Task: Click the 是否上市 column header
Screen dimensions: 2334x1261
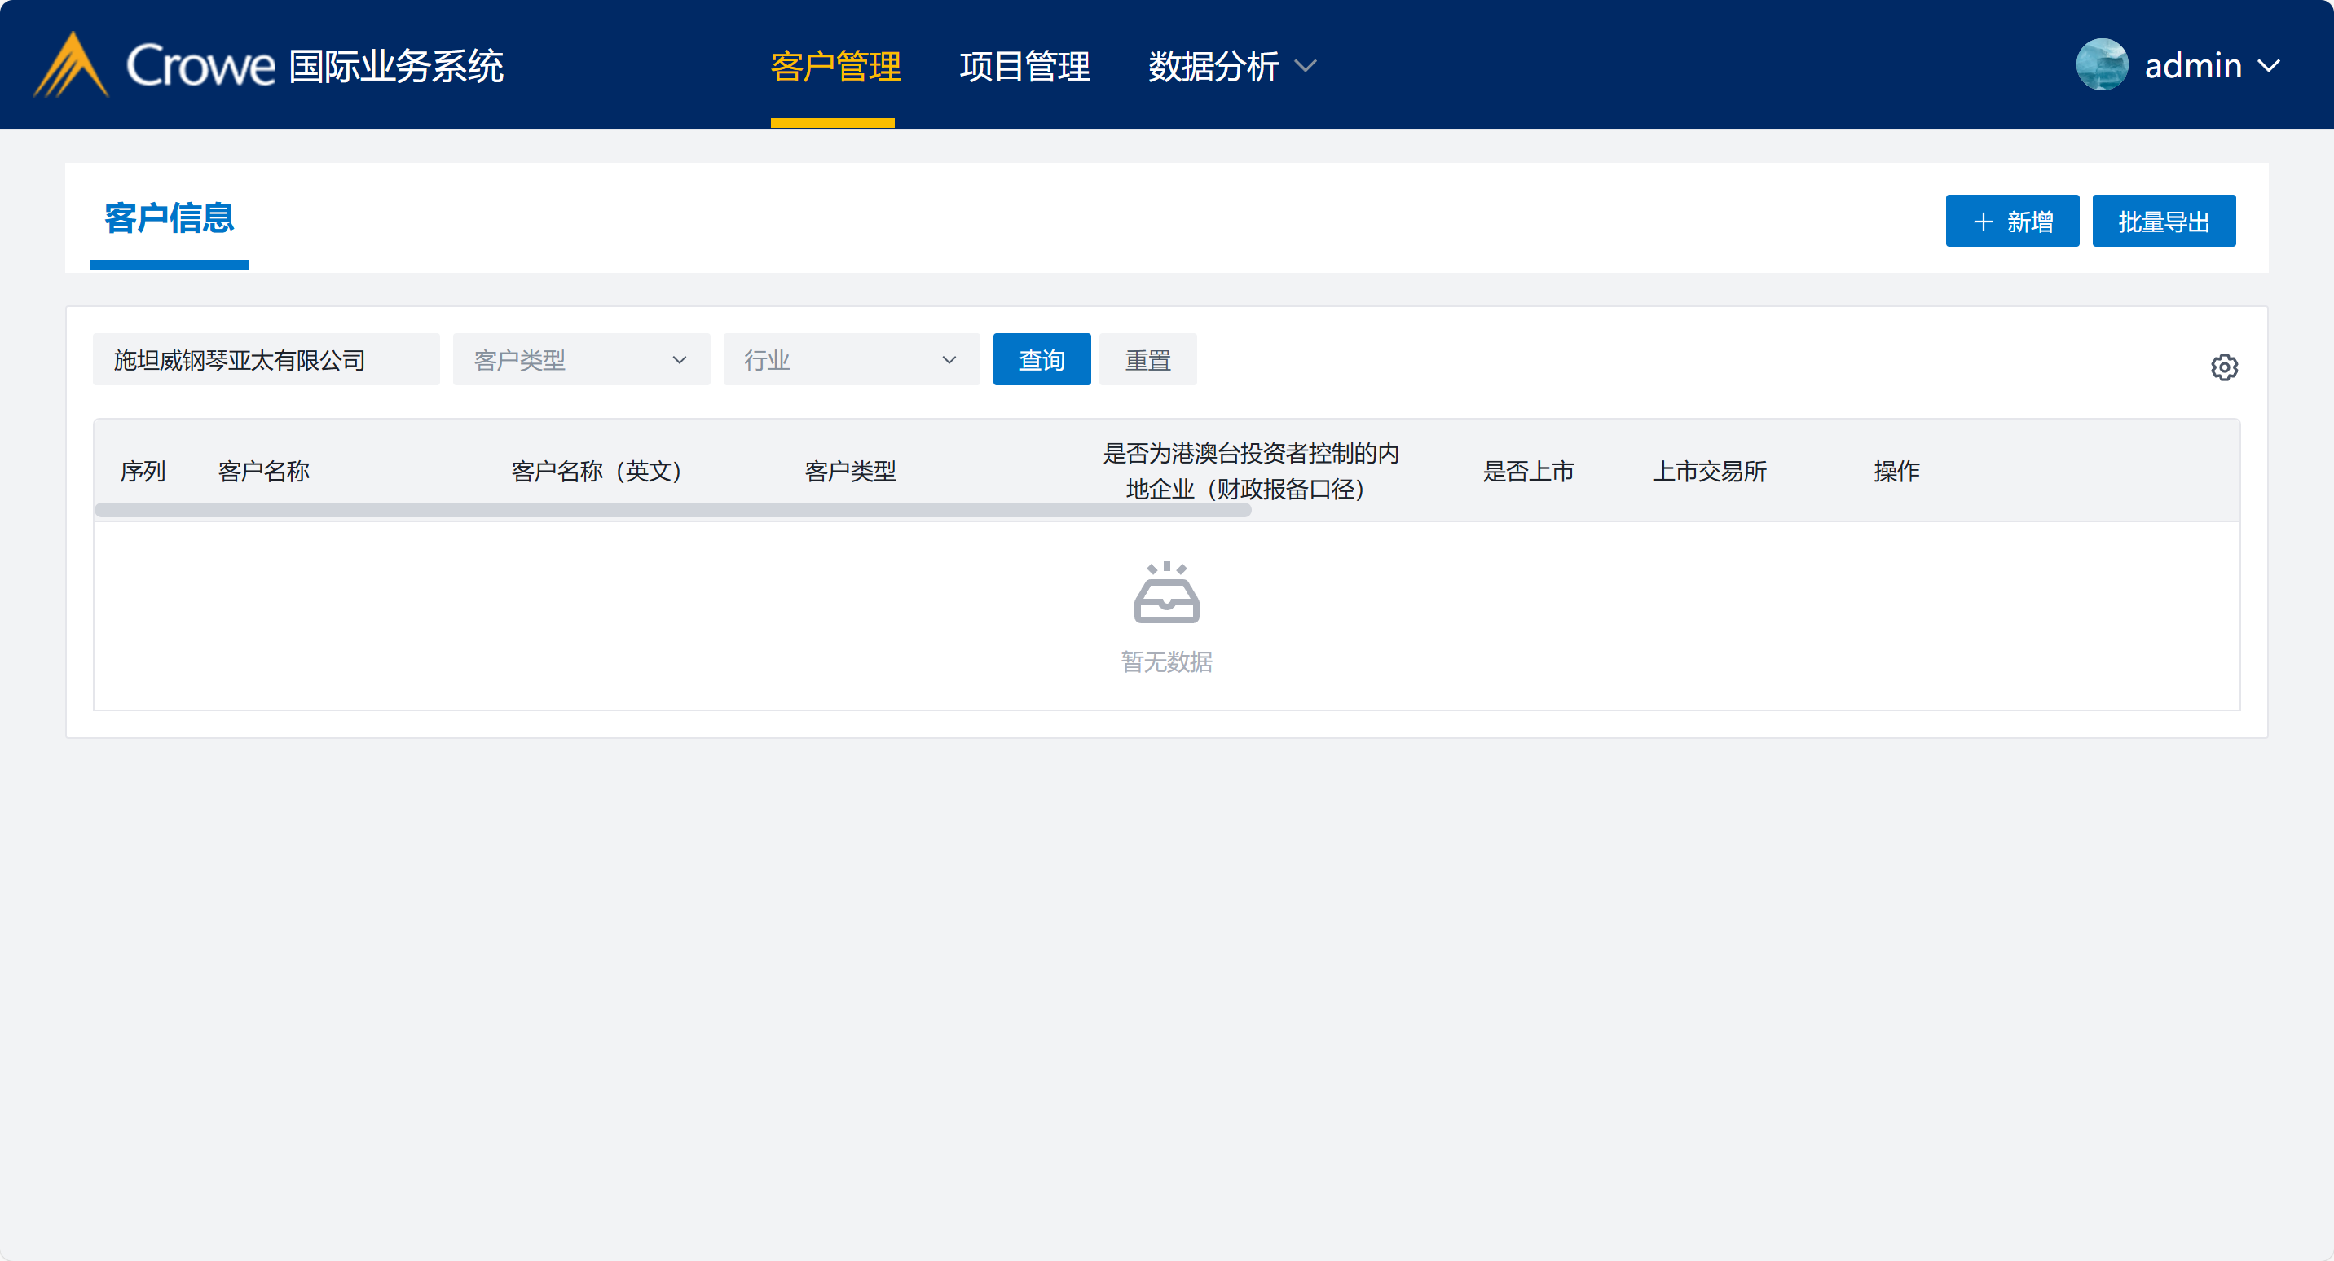Action: coord(1527,471)
